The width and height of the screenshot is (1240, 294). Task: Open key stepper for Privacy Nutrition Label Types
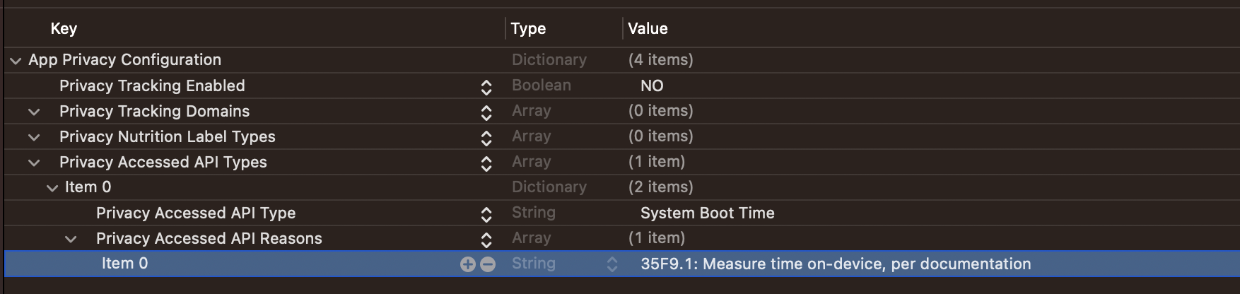(x=486, y=138)
